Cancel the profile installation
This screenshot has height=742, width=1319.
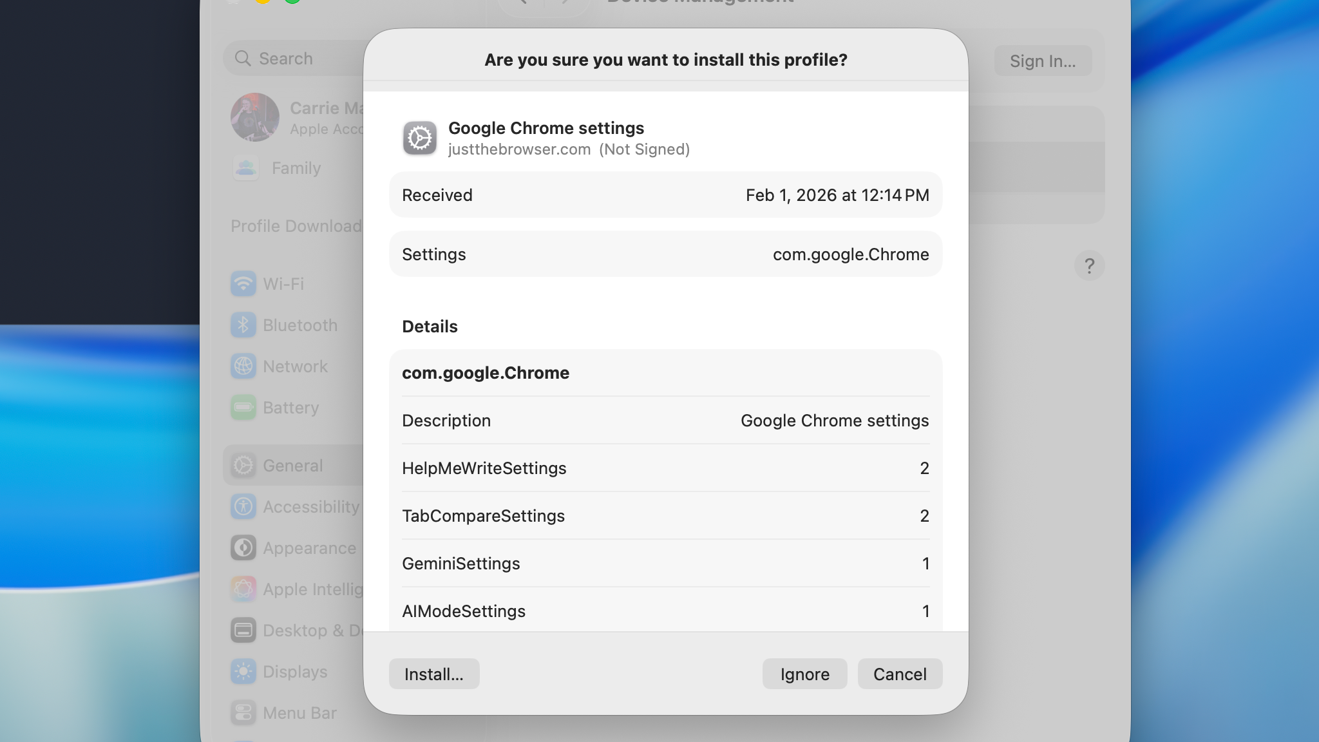coord(899,674)
